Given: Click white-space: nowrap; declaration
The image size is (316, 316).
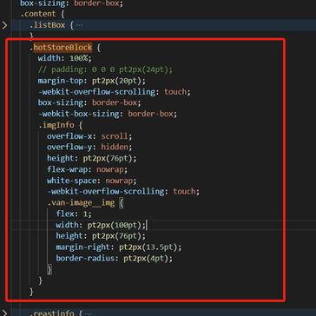Looking at the screenshot, I should pos(92,181).
